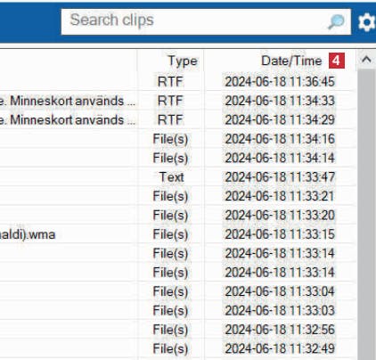376x360 pixels.
Task: Click the red badge showing 4
Action: [x=337, y=61]
